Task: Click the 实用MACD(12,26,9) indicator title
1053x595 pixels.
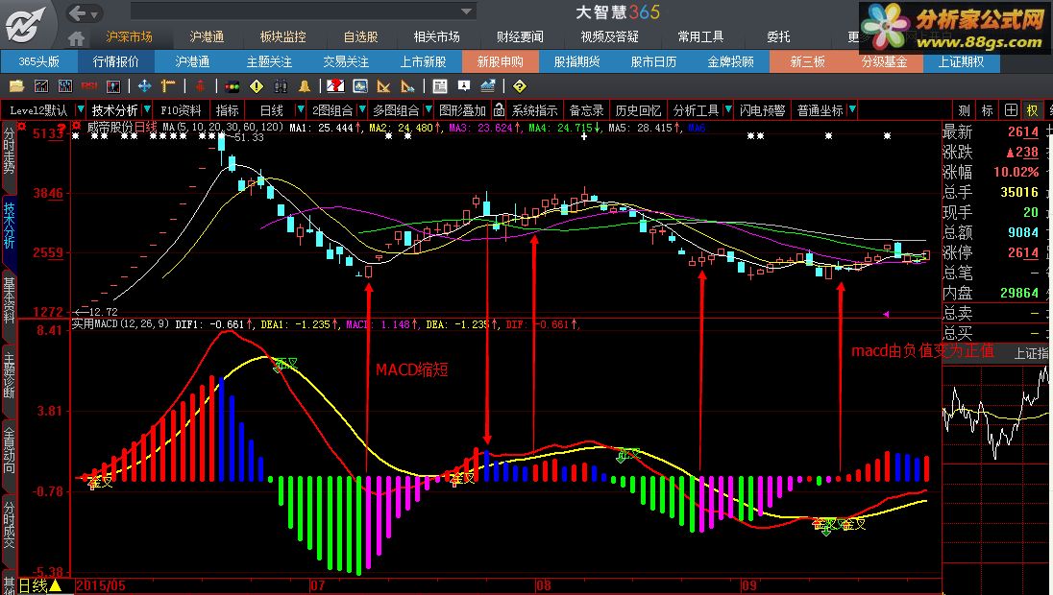Action: tap(121, 324)
